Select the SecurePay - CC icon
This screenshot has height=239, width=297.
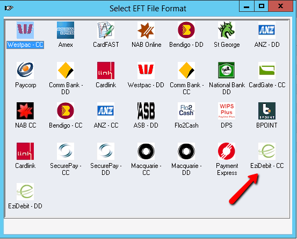[66, 151]
